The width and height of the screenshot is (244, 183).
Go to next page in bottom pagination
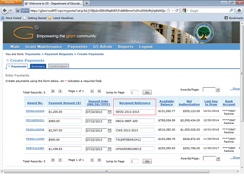92,161
